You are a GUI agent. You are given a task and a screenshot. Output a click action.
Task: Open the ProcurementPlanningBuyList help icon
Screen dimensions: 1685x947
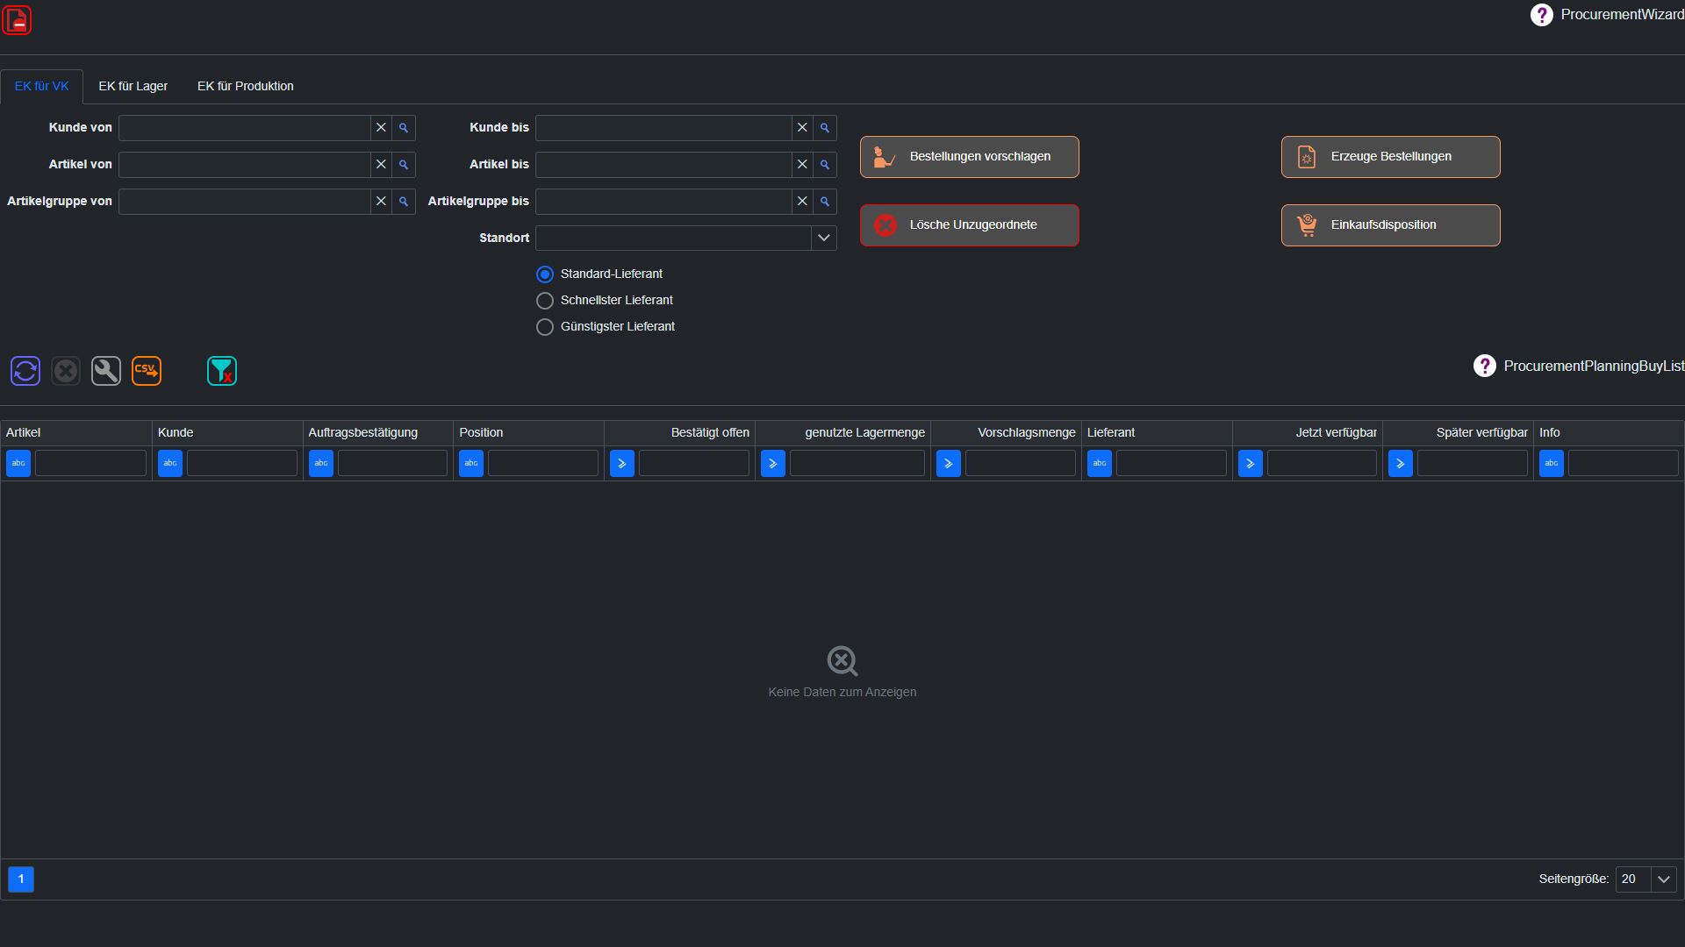tap(1484, 366)
